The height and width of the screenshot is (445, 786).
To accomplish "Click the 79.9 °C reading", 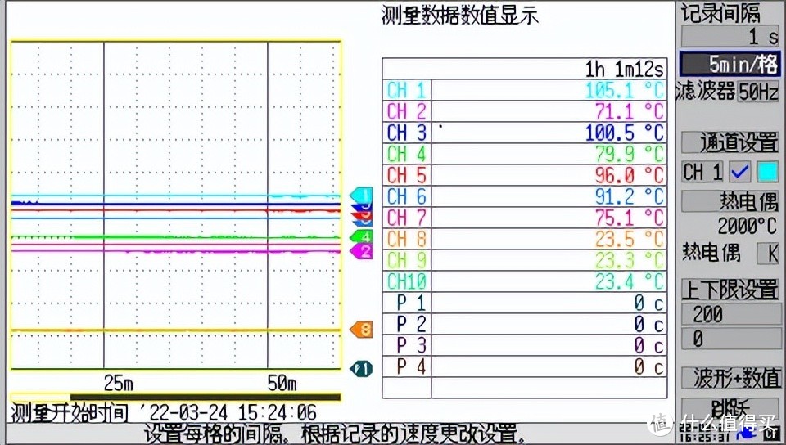I will 629,154.
